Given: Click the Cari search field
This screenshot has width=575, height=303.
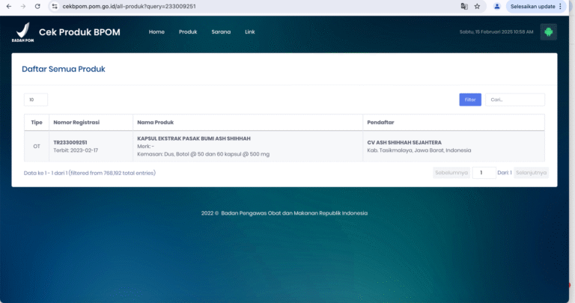Looking at the screenshot, I should [x=514, y=100].
